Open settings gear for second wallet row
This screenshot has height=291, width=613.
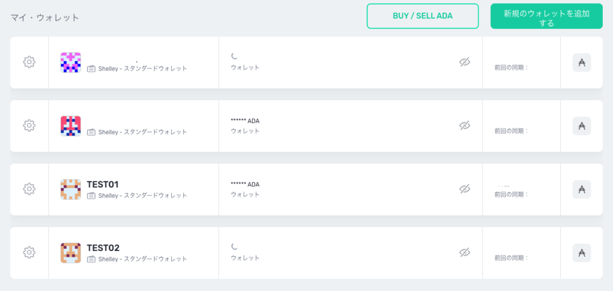coord(29,126)
